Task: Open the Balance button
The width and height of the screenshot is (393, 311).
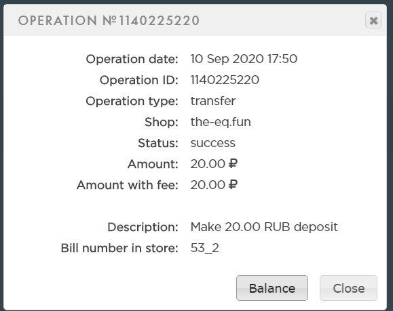Action: tap(272, 288)
